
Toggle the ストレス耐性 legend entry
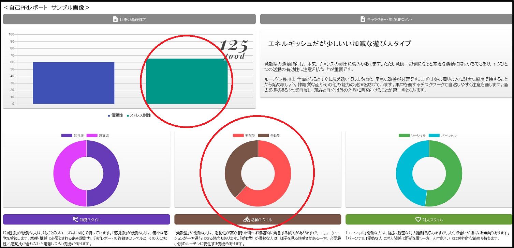tap(139, 115)
